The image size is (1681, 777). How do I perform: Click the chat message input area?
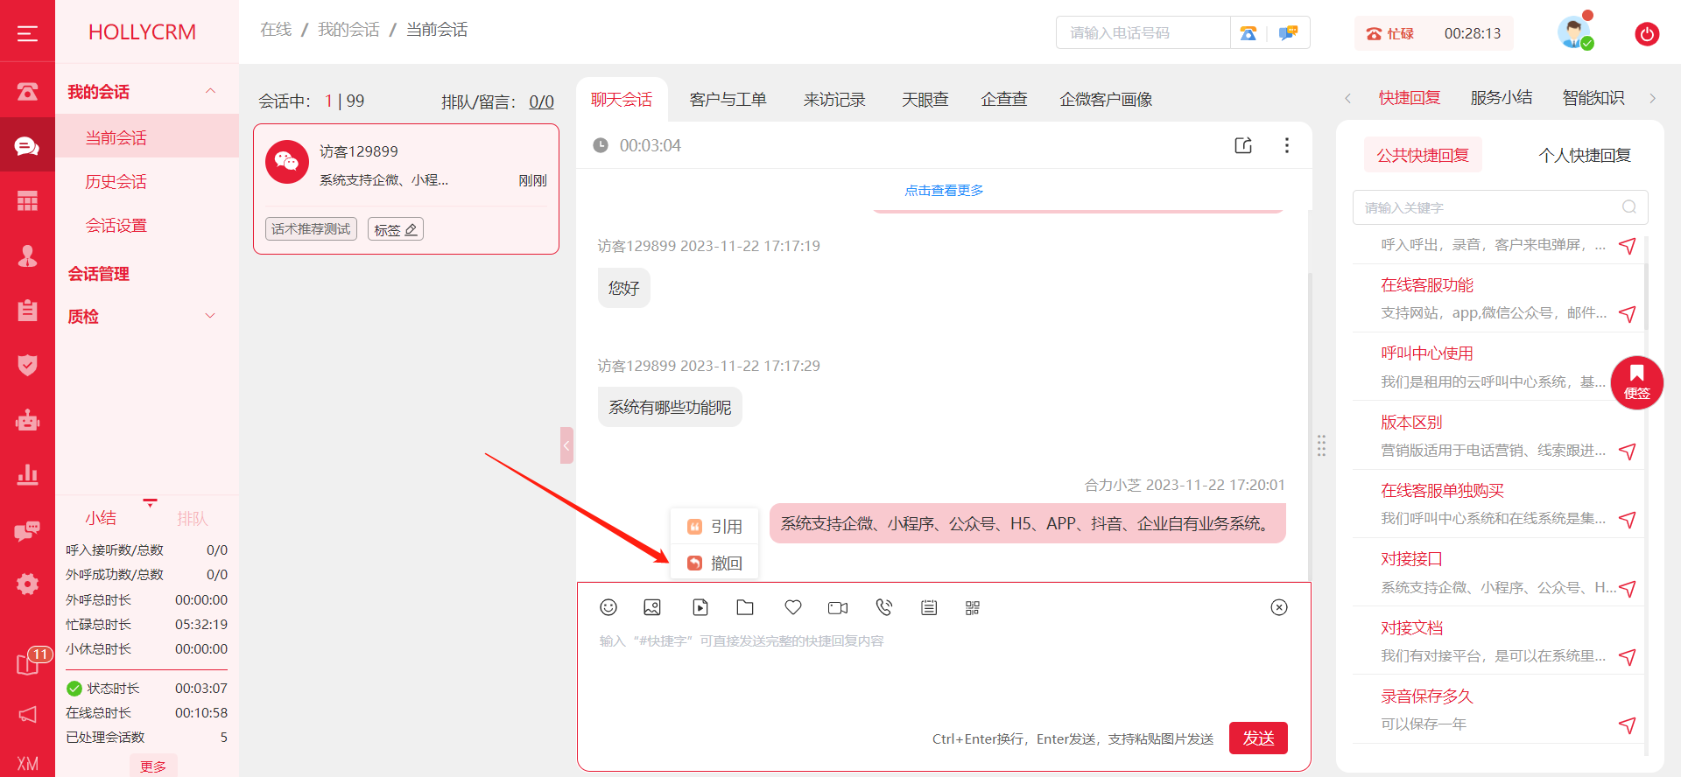tap(944, 674)
